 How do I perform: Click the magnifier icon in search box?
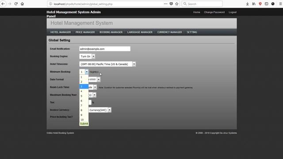(x=185, y=4)
